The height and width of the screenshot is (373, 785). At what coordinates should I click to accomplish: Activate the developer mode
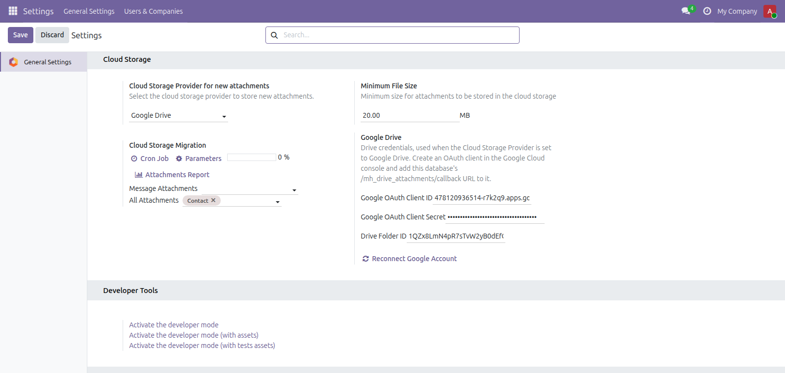(x=174, y=325)
